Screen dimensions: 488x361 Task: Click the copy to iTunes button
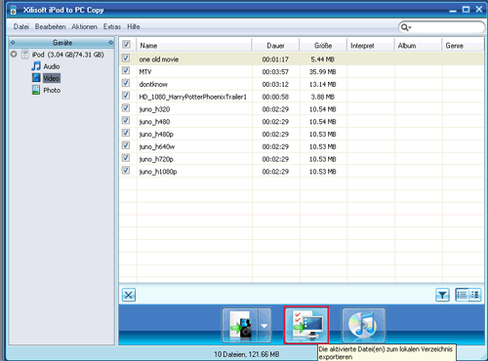pos(363,325)
